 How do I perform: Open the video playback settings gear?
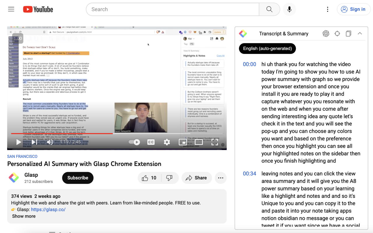point(167,142)
